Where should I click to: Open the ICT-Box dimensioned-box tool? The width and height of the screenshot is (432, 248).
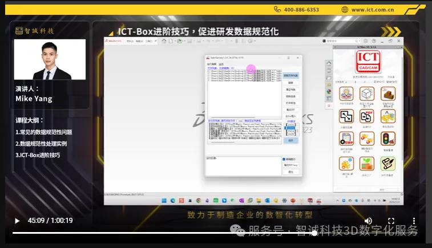[x=367, y=93]
